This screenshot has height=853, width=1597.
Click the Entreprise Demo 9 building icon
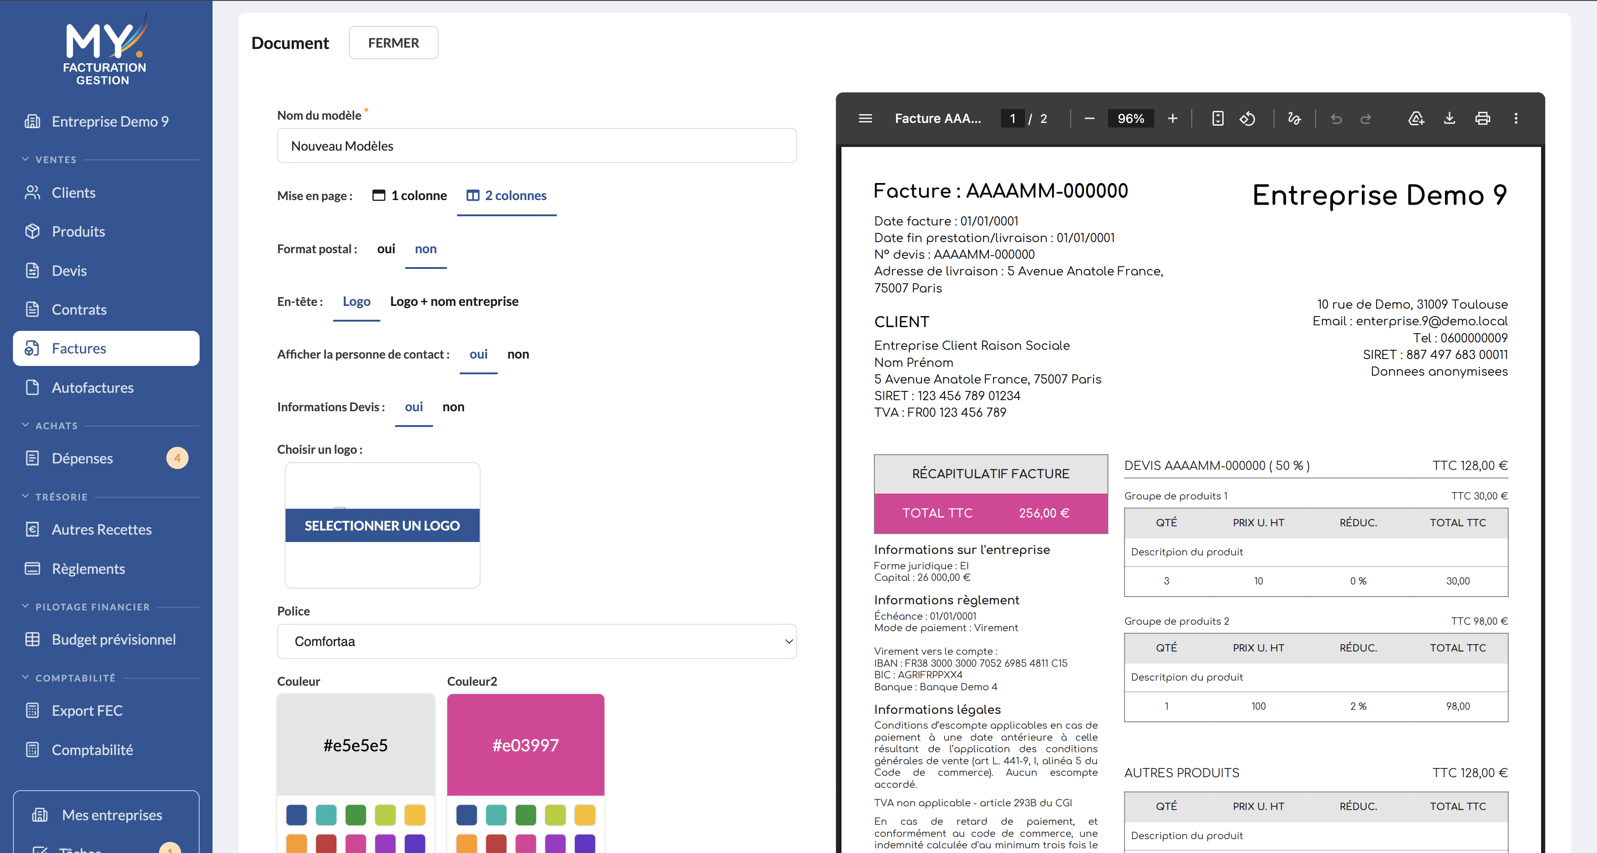click(x=32, y=122)
